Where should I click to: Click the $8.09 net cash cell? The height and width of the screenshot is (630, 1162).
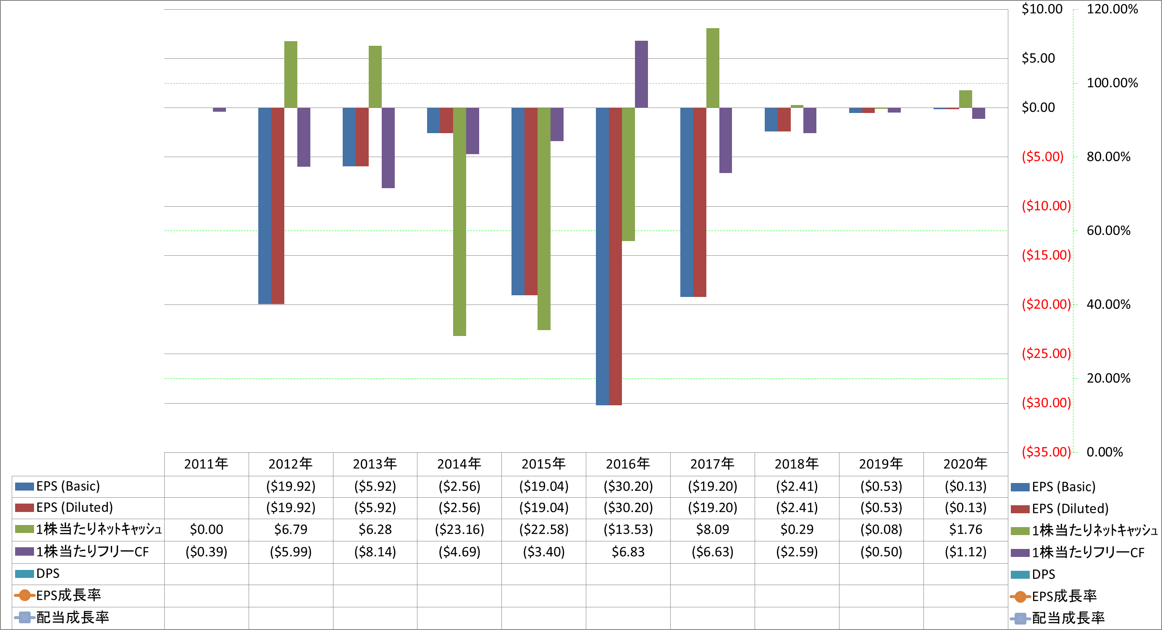[713, 529]
